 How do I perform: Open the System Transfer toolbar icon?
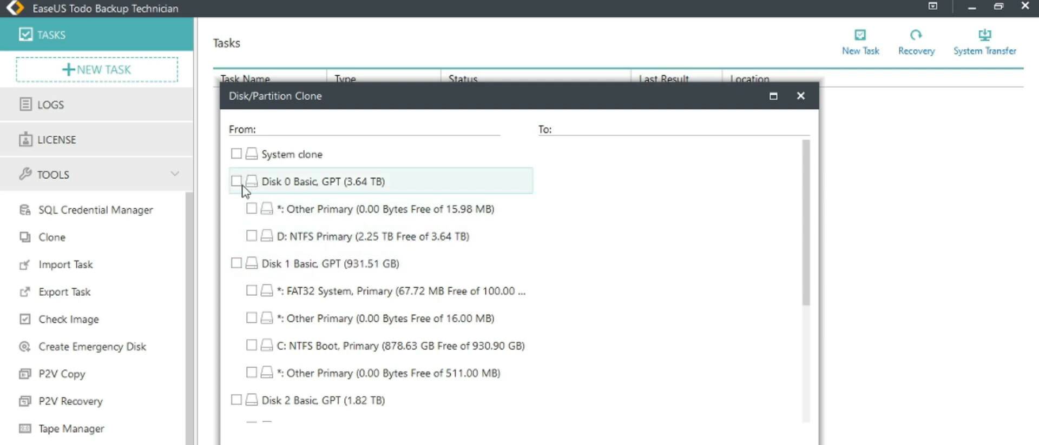[x=984, y=35]
